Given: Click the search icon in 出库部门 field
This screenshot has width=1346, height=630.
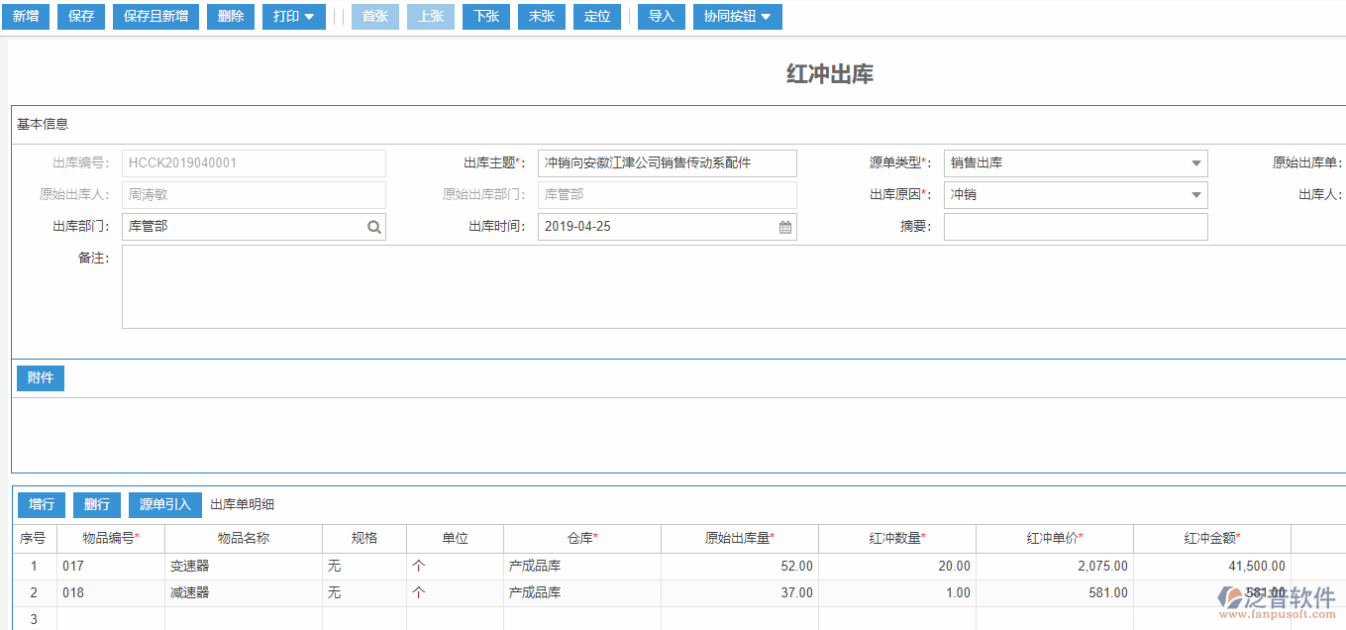Looking at the screenshot, I should tap(374, 227).
